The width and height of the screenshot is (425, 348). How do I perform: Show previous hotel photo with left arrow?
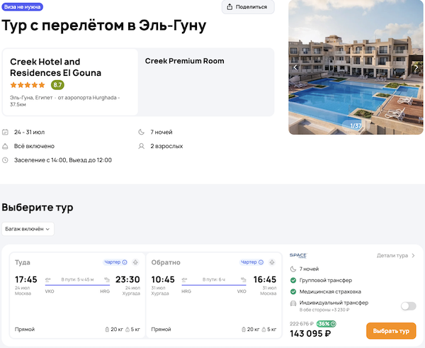(x=296, y=67)
